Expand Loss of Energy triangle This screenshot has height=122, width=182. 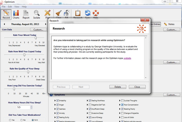pyautogui.click(x=87, y=117)
